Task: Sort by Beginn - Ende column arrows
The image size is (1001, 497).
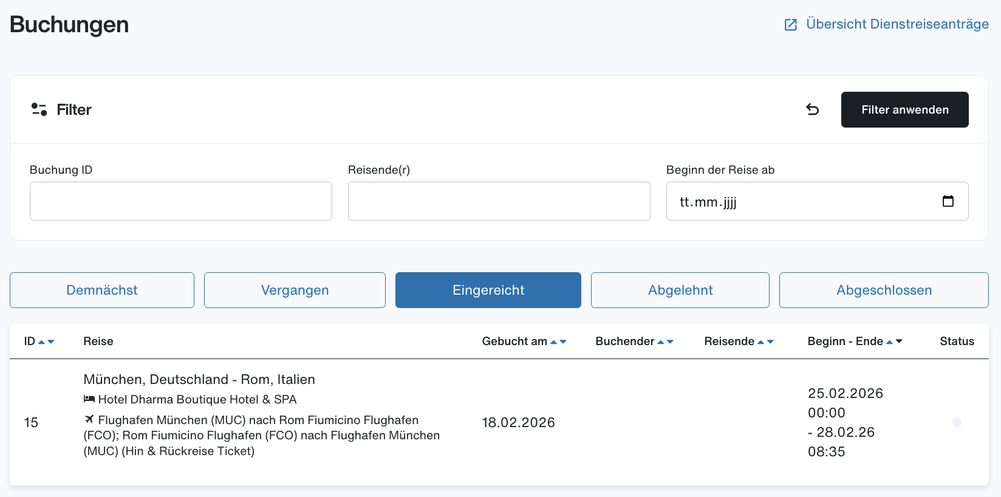Action: click(895, 342)
